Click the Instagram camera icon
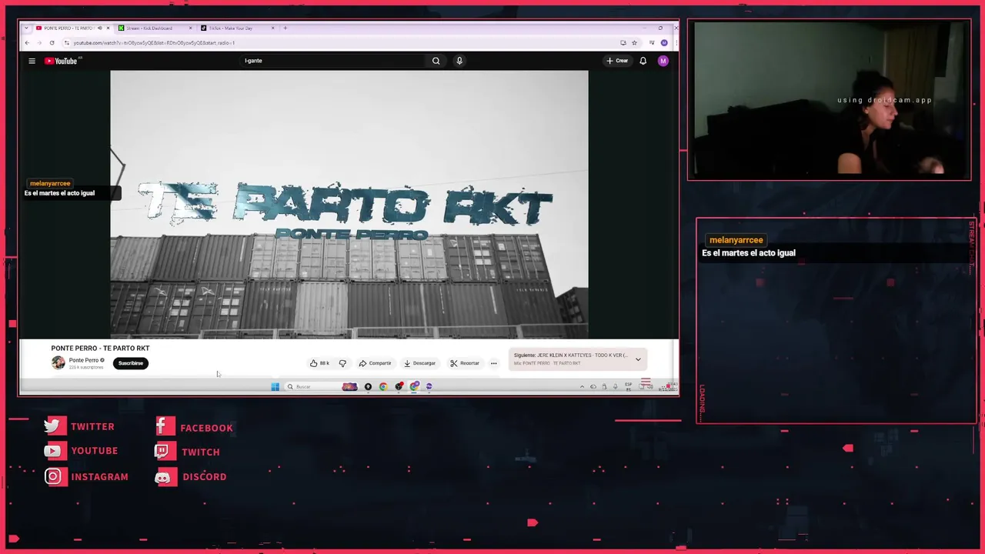The image size is (985, 554). [53, 477]
